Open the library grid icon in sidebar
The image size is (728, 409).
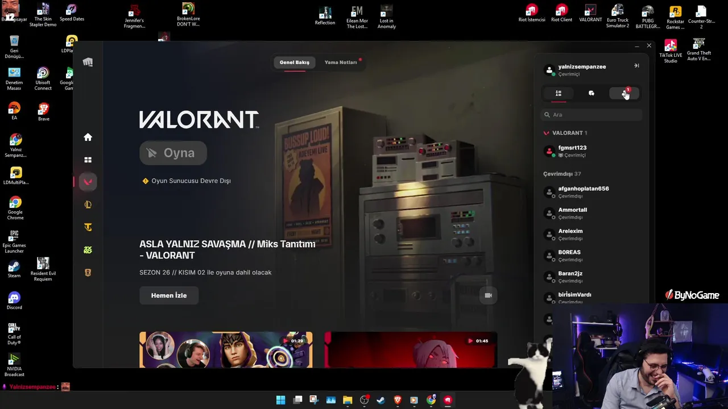[88, 160]
